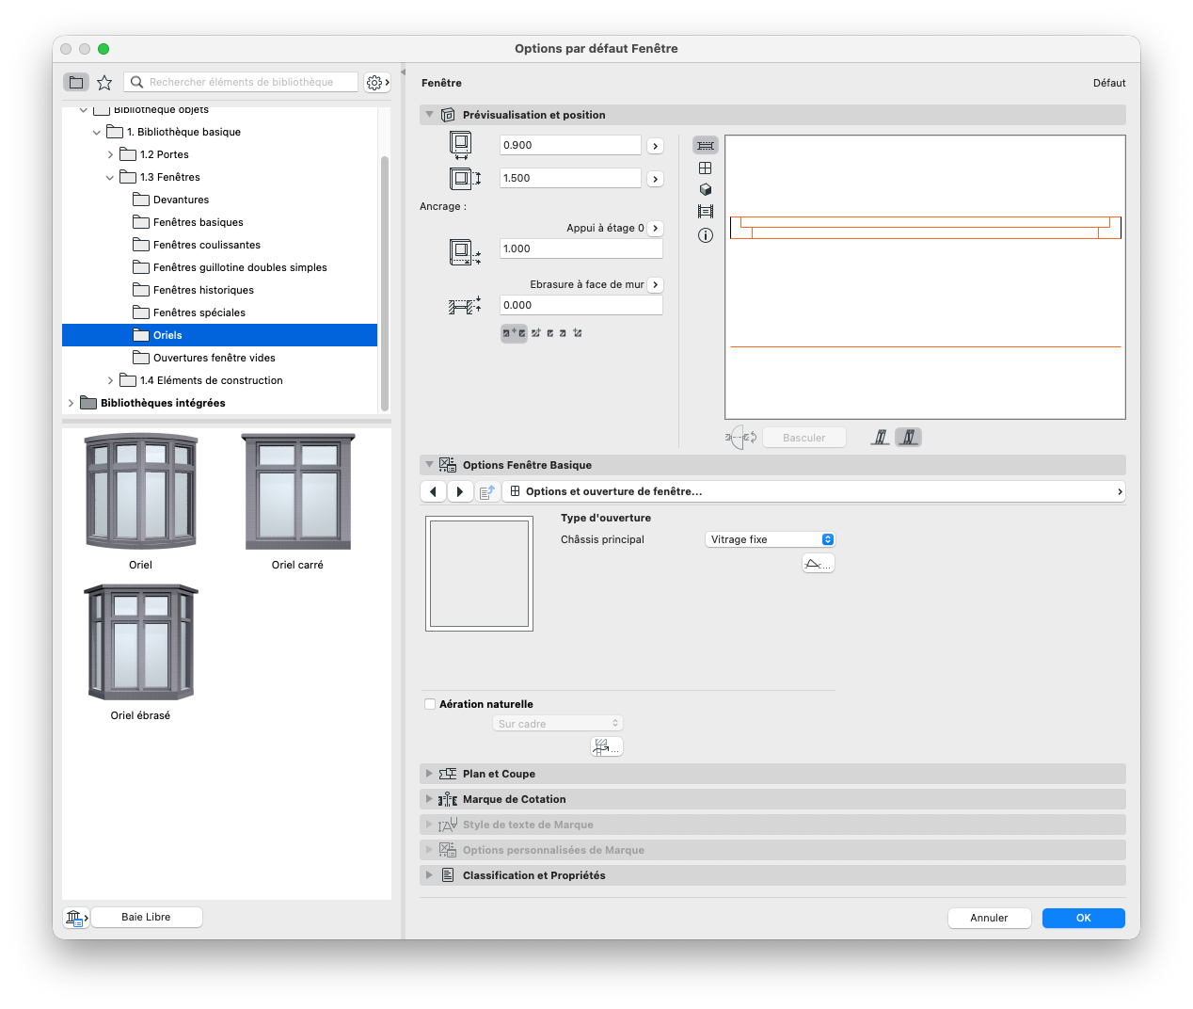Click the library search field
Viewport: 1193px width, 1009px height.
coord(241,82)
